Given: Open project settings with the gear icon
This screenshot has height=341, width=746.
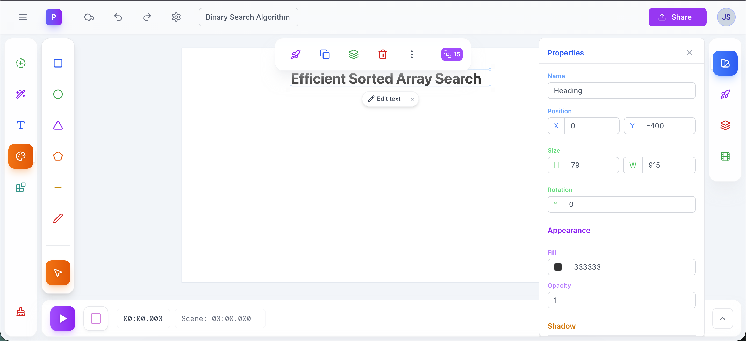Looking at the screenshot, I should pos(176,17).
